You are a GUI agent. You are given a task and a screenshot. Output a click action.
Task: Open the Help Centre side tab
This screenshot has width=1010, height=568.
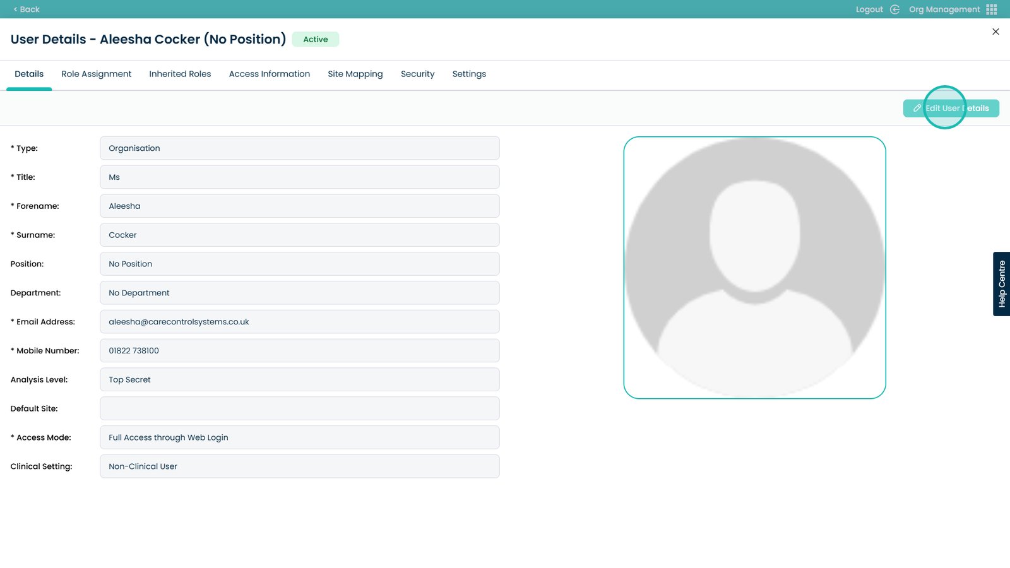click(x=1001, y=284)
